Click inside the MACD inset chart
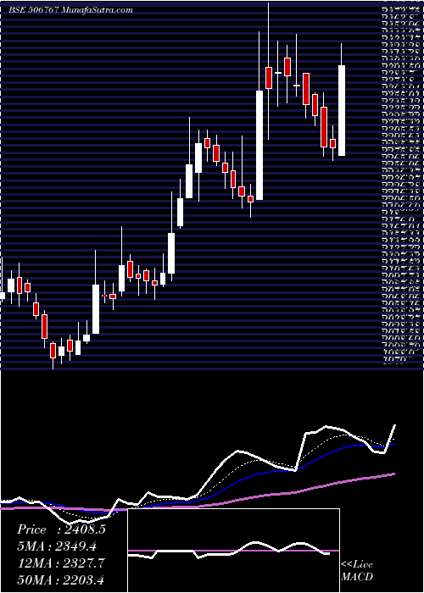 pos(234,551)
